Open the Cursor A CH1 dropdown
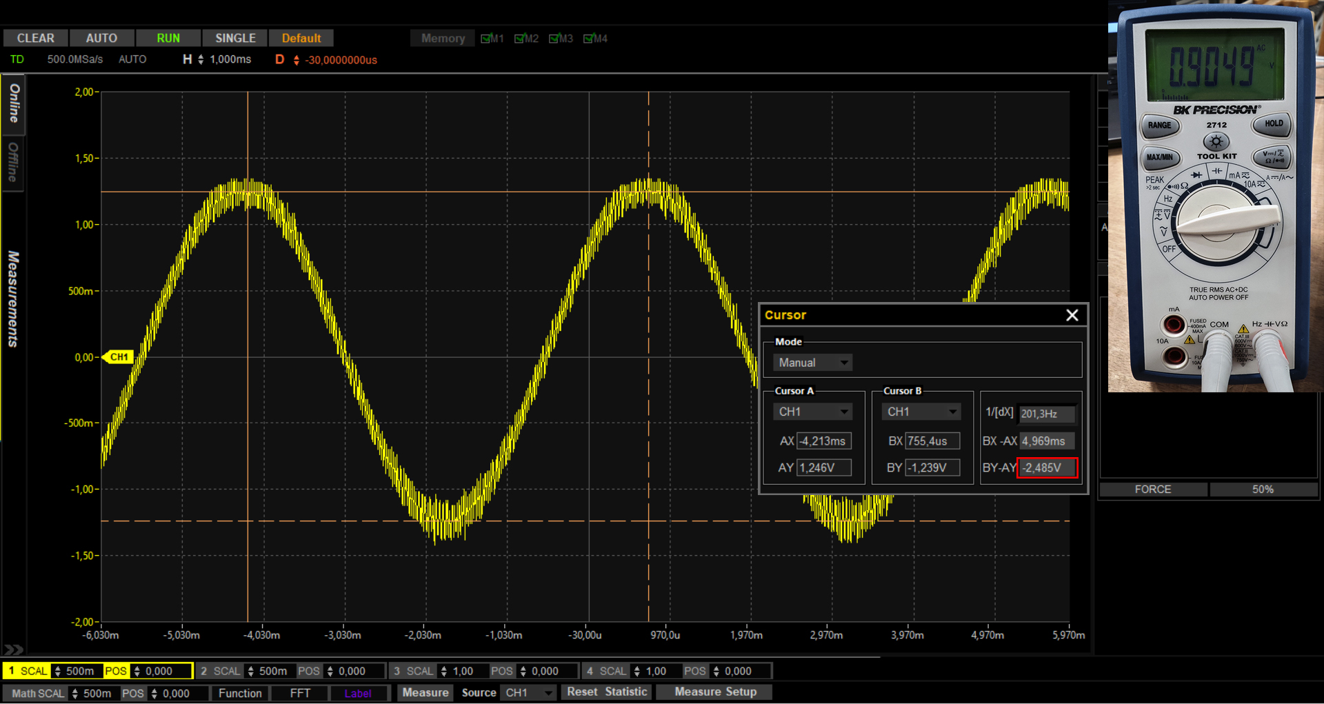1324x704 pixels. (x=812, y=412)
